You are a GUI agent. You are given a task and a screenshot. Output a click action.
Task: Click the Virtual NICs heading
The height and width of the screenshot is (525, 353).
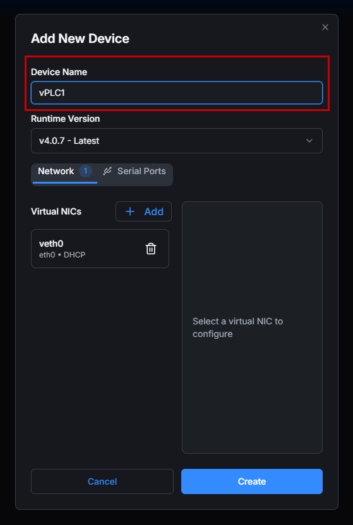(56, 211)
